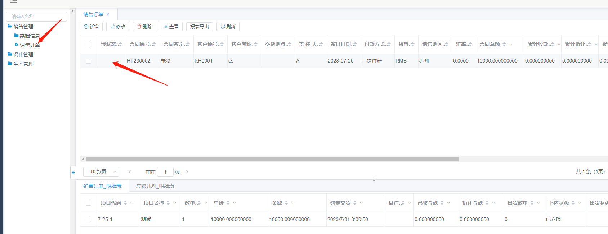This screenshot has width=608, height=234.
Task: Select the 销售订单_明细表 tab
Action: [102, 186]
